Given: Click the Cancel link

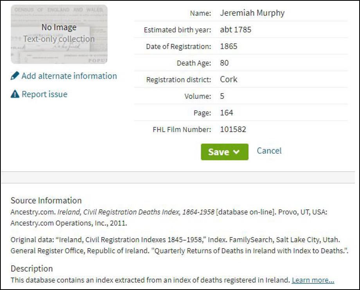Looking at the screenshot, I should (269, 151).
